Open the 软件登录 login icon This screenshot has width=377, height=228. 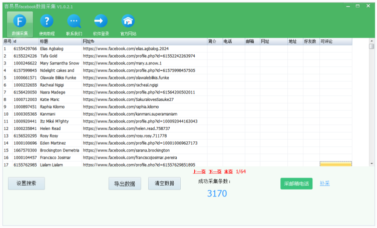click(101, 24)
